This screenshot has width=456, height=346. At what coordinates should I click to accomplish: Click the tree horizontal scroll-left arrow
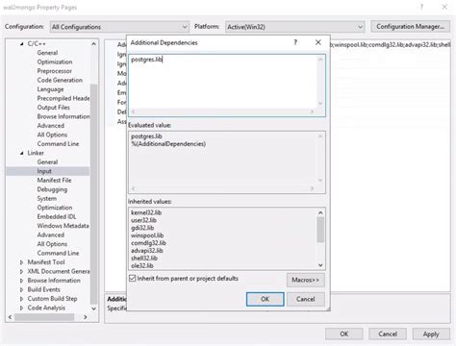click(10, 317)
